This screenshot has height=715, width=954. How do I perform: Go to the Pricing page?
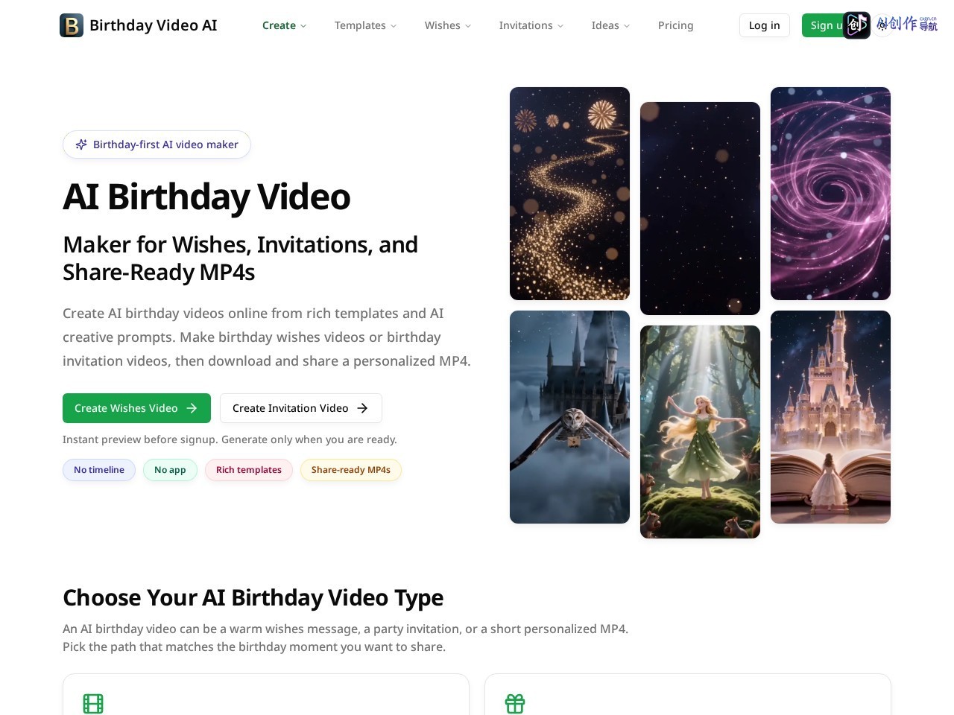[x=676, y=25]
